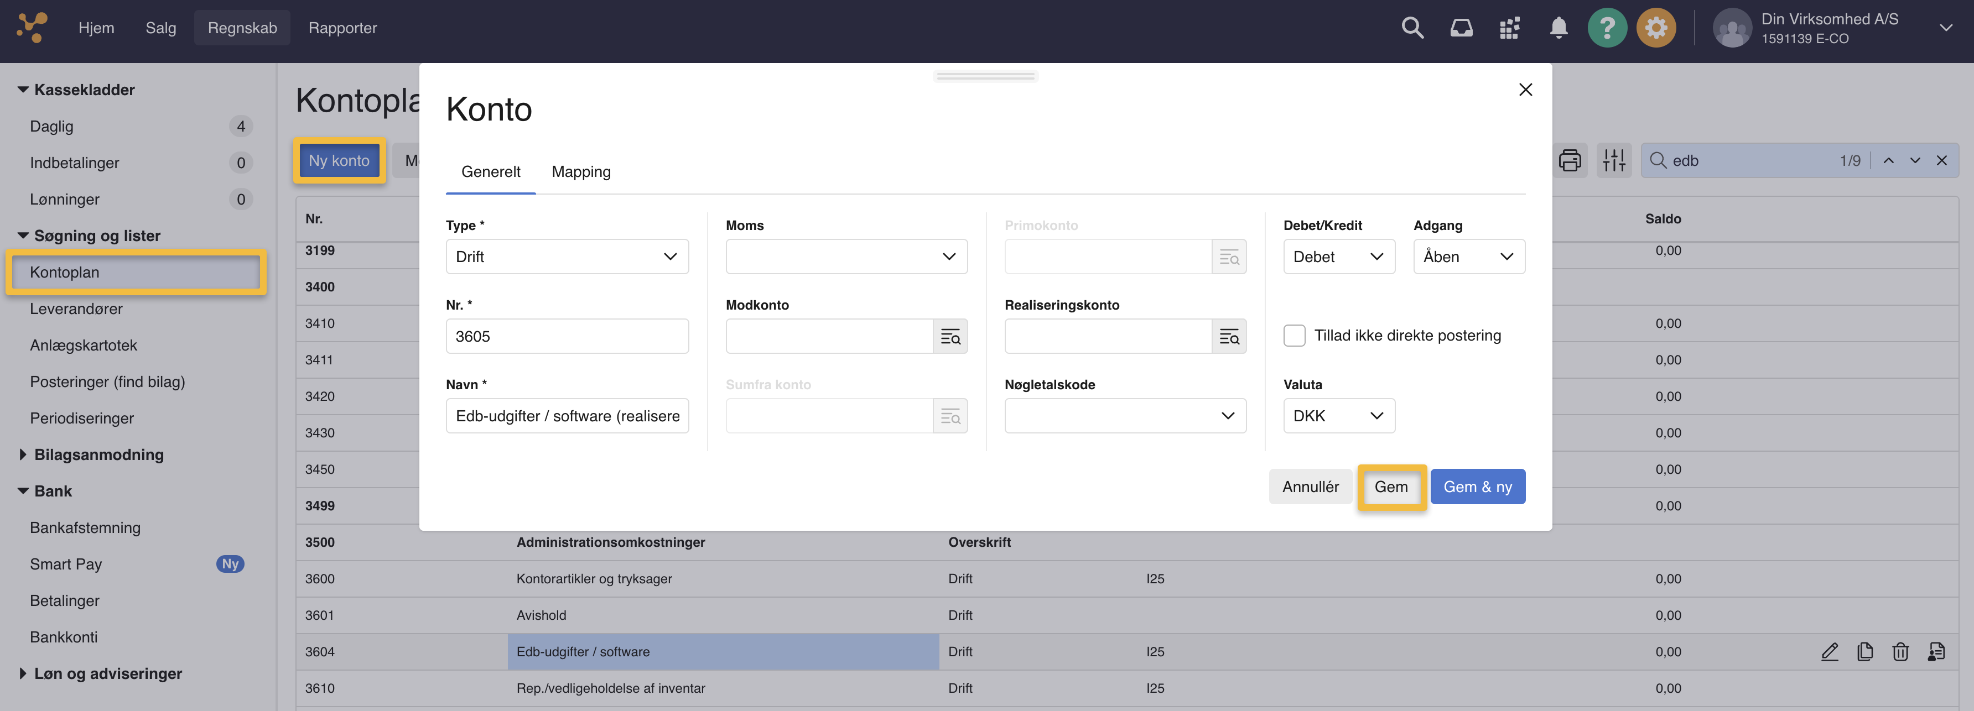Open Modkonto account lookup icon
The width and height of the screenshot is (1974, 711).
[x=949, y=336]
